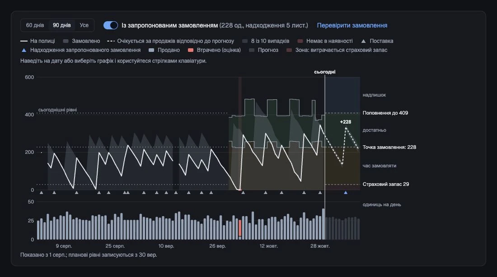Click the 12 жовт. date on the axis

(269, 246)
